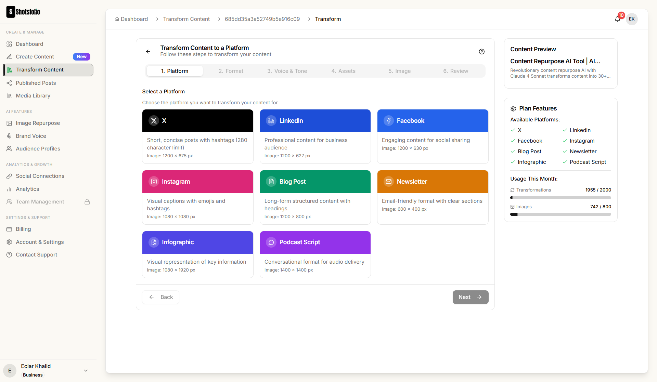
Task: Click the Business plan badge
Action: [33, 375]
